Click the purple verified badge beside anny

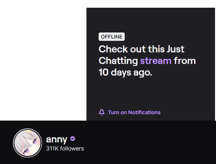click(73, 139)
